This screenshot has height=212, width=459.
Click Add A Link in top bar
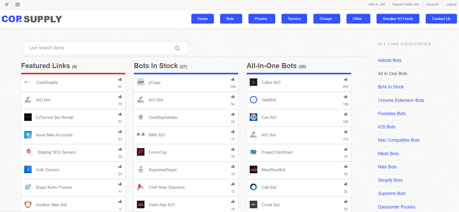(377, 5)
